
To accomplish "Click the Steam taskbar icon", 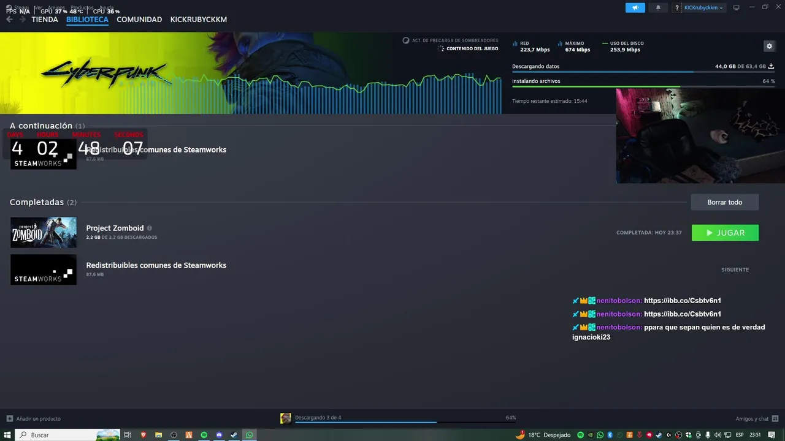I will pyautogui.click(x=234, y=435).
